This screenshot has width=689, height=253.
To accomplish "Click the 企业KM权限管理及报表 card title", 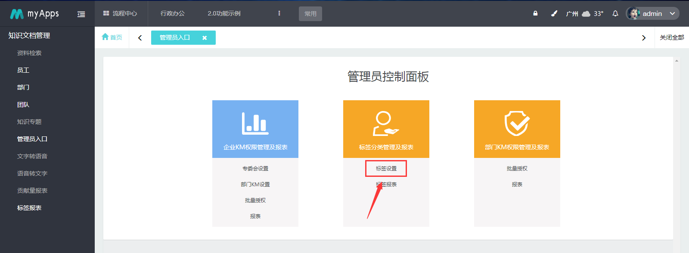I will (255, 147).
